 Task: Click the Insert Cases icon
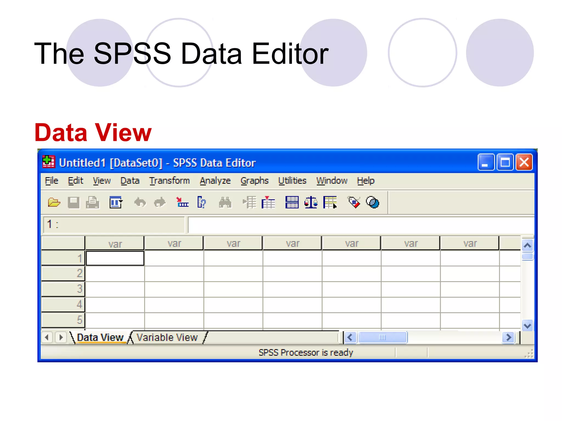tap(249, 203)
